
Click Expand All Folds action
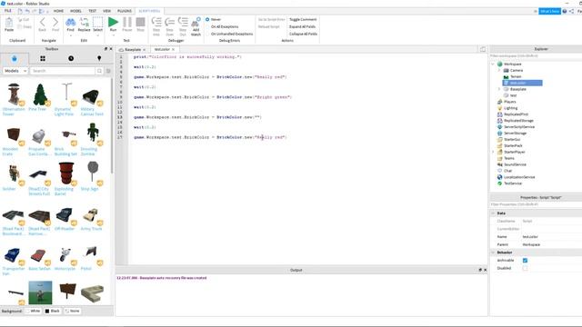point(302,26)
